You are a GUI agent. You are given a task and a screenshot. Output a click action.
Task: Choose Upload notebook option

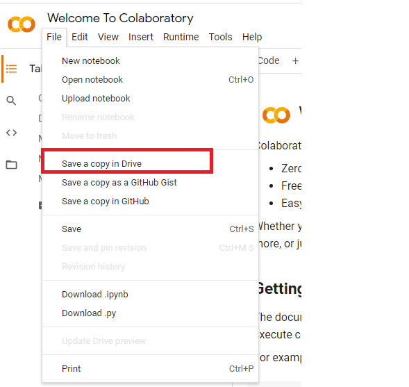(150, 99)
